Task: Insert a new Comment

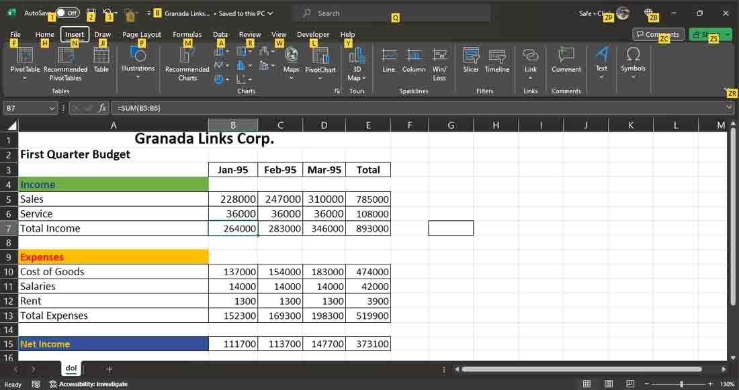Action: [566, 60]
